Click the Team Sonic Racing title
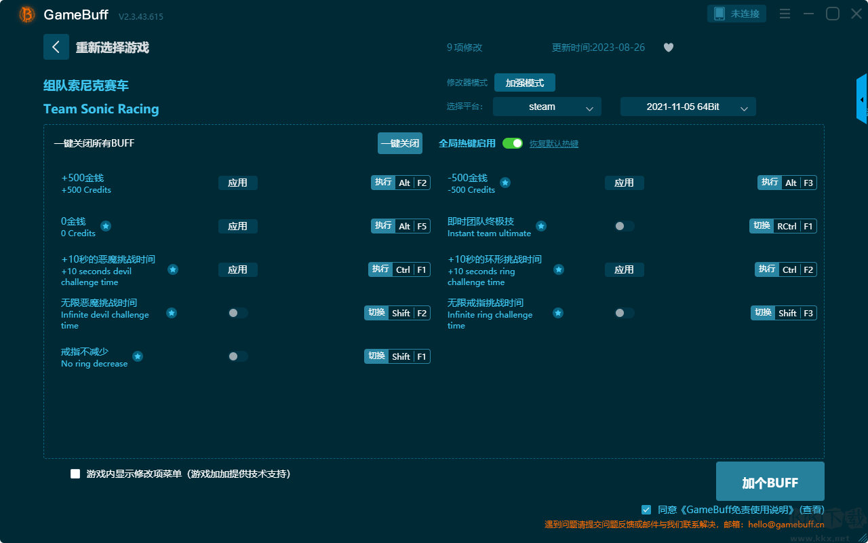868x543 pixels. coord(101,109)
